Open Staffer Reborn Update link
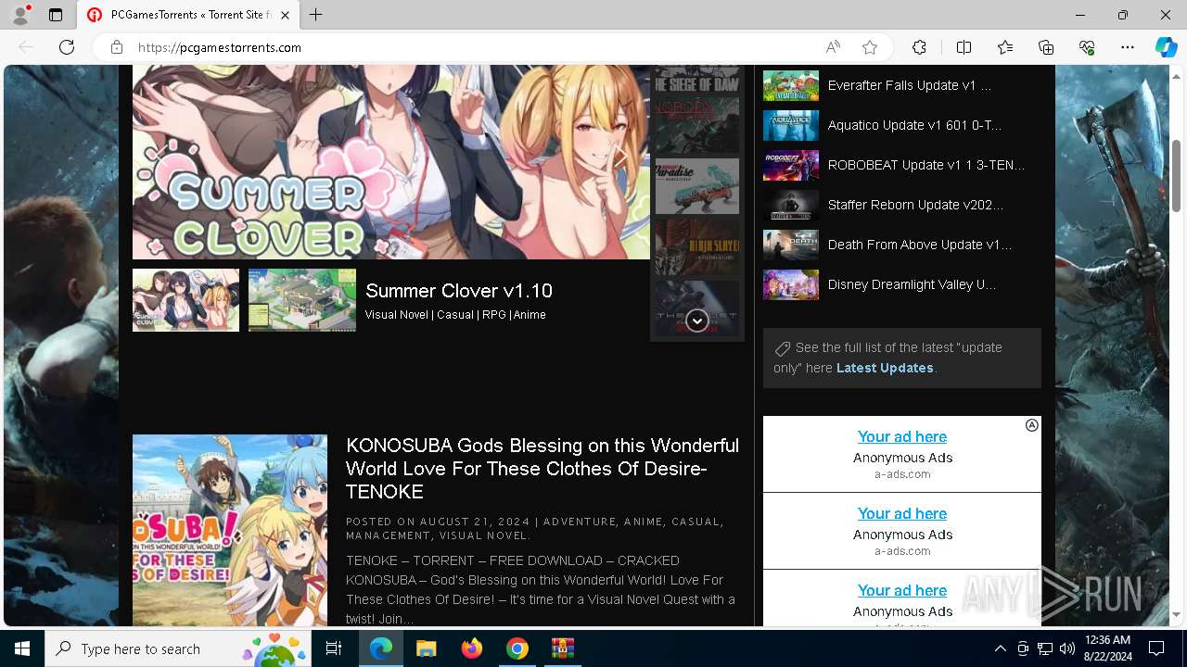 pyautogui.click(x=915, y=205)
